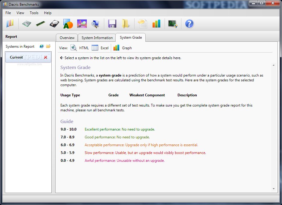The height and width of the screenshot is (205, 282).
Task: Click the Excel spreadsheet view icon
Action: [x=95, y=48]
